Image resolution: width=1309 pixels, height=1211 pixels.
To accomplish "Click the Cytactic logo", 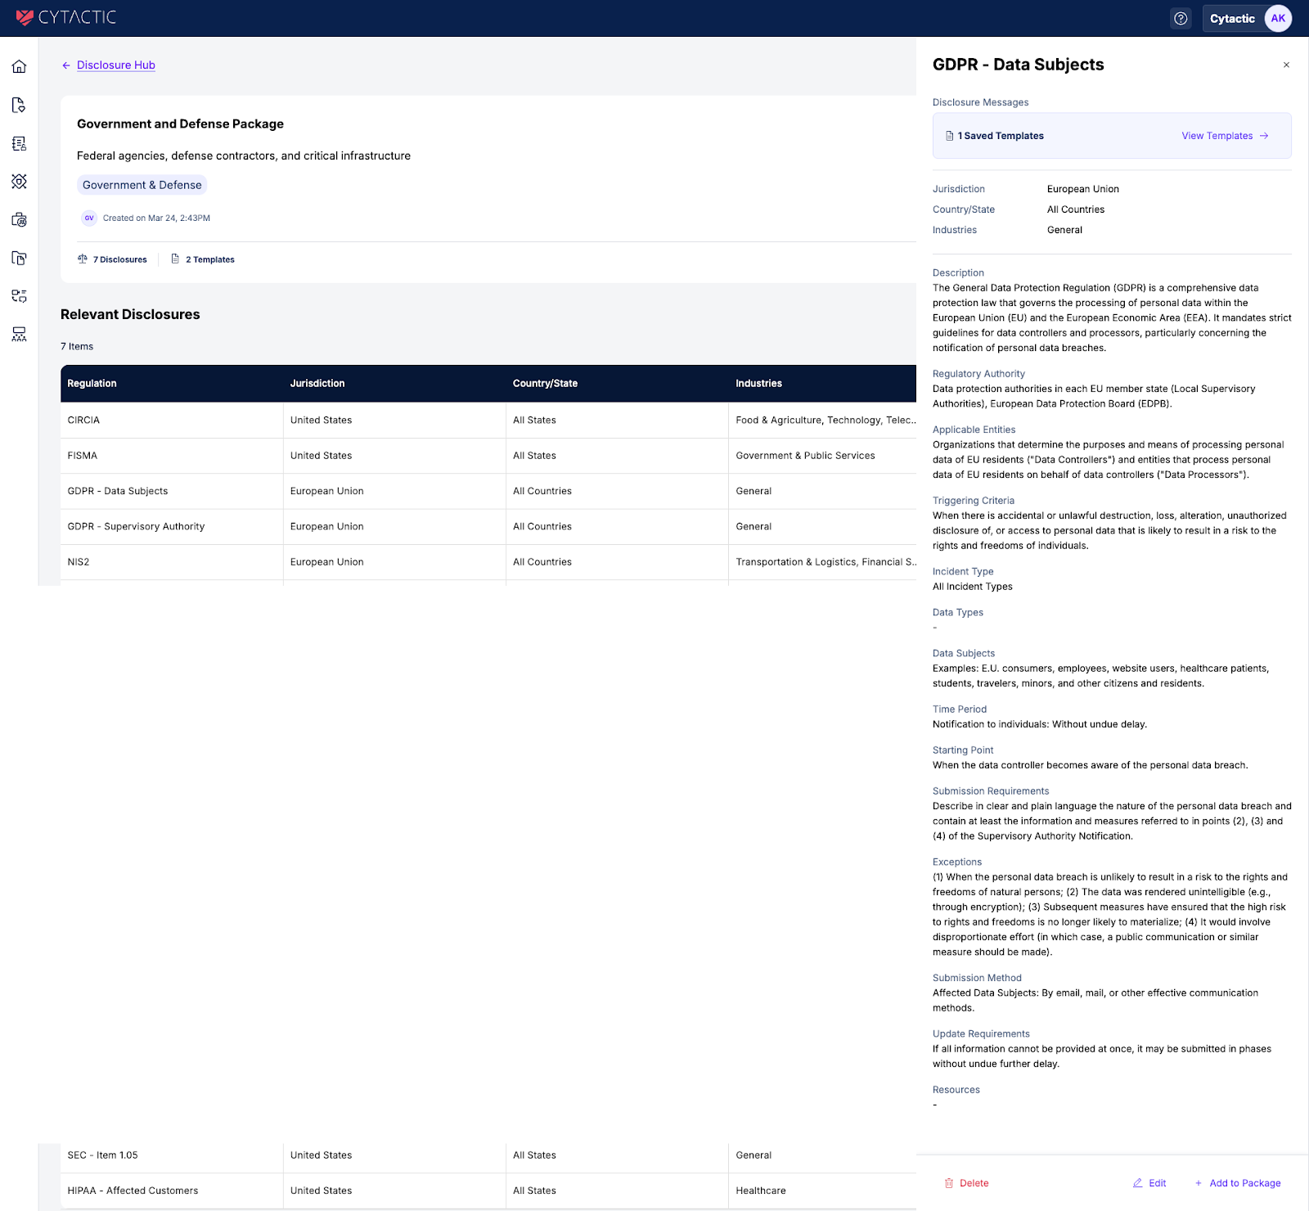I will click(66, 17).
